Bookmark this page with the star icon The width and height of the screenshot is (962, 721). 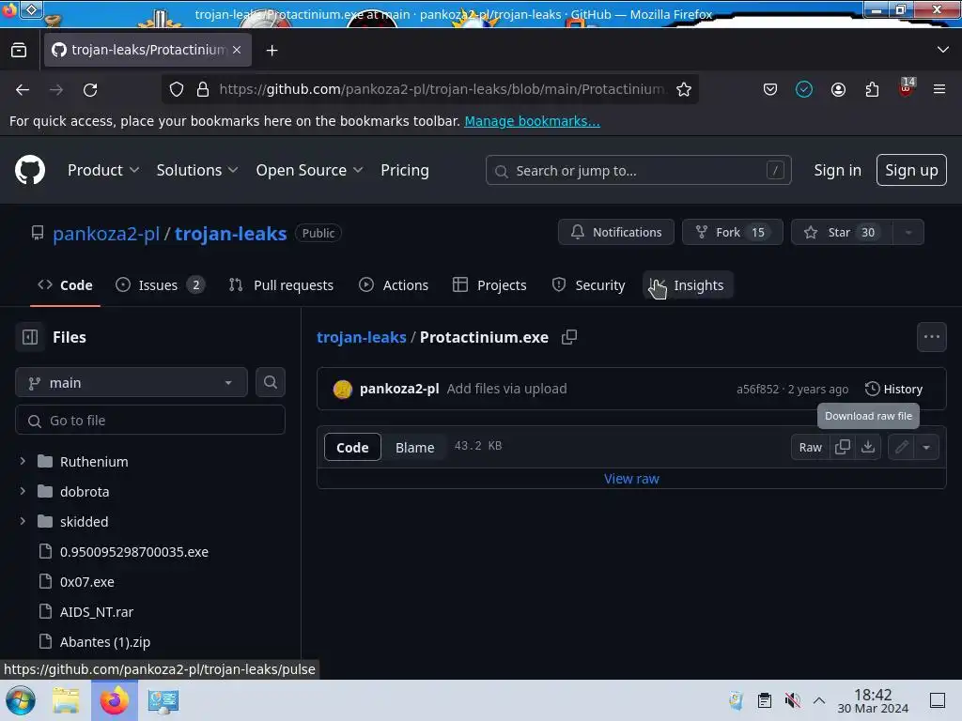click(684, 89)
